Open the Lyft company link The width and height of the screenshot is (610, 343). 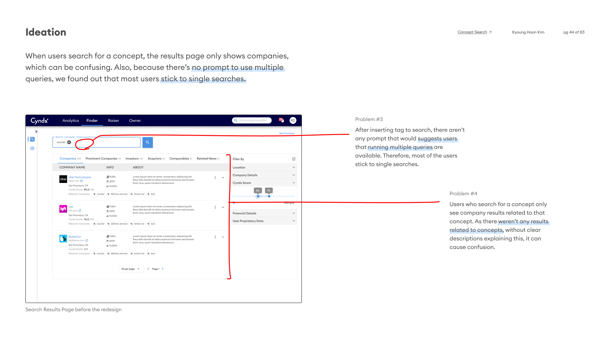[71, 207]
